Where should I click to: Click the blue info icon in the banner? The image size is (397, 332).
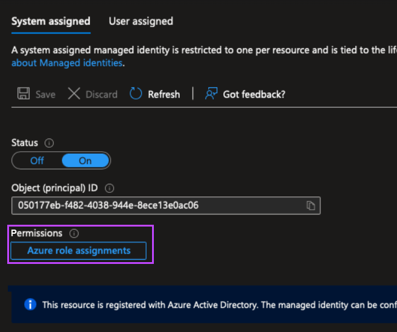(30, 305)
